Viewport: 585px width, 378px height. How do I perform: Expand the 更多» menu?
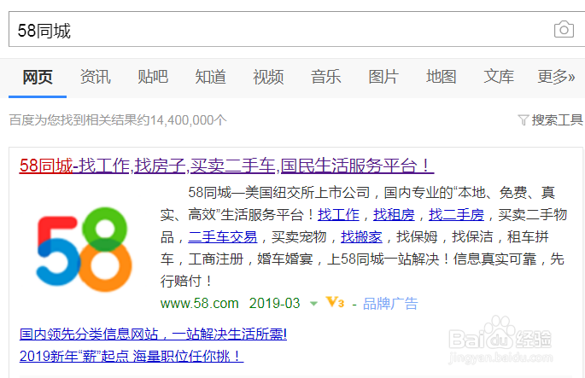click(x=556, y=77)
